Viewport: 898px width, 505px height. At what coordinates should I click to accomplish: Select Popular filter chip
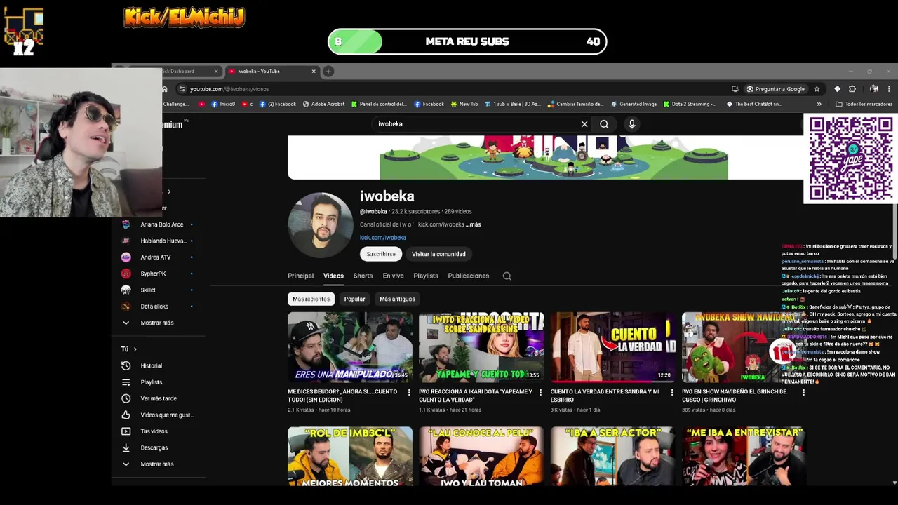(354, 299)
